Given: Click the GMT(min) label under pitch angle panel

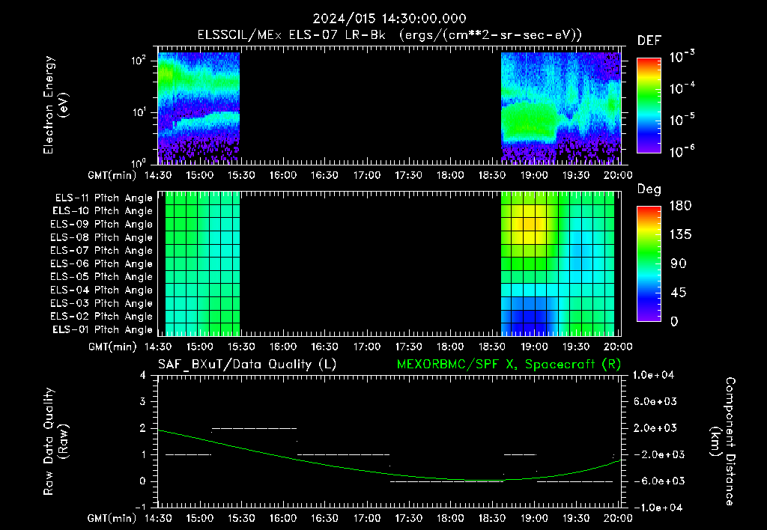Looking at the screenshot, I should pos(112,347).
